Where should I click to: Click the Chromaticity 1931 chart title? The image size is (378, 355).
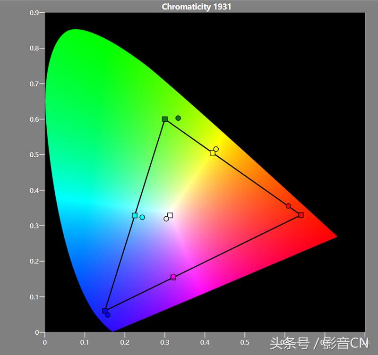[x=197, y=7]
